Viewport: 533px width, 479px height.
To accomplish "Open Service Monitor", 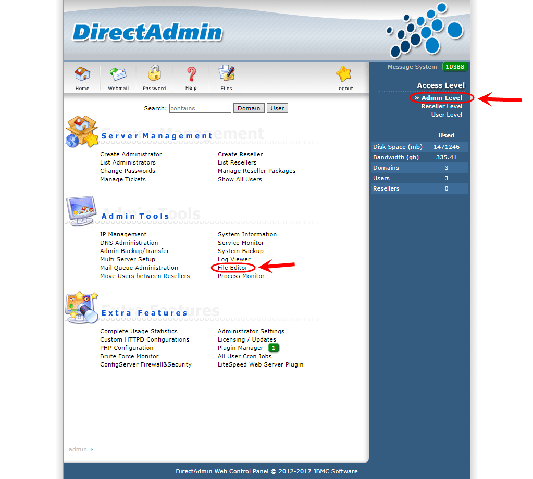I will (x=241, y=243).
